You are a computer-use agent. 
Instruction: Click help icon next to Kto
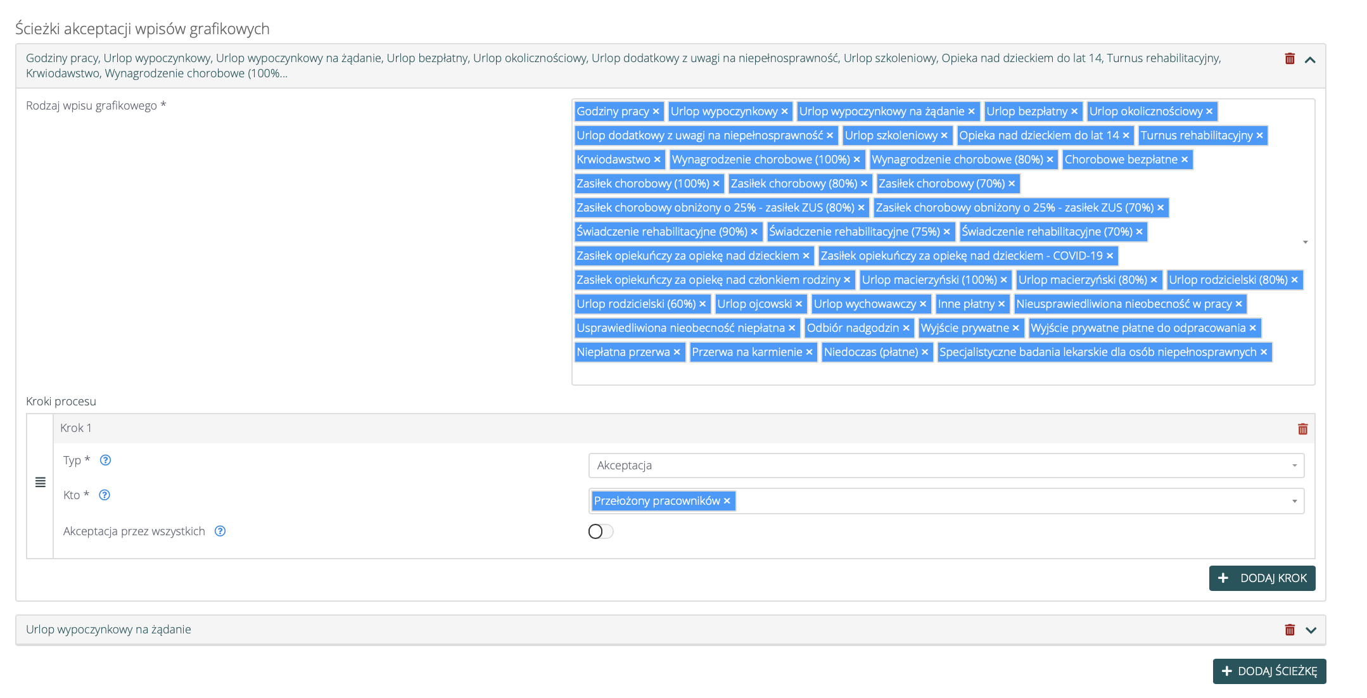tap(105, 495)
